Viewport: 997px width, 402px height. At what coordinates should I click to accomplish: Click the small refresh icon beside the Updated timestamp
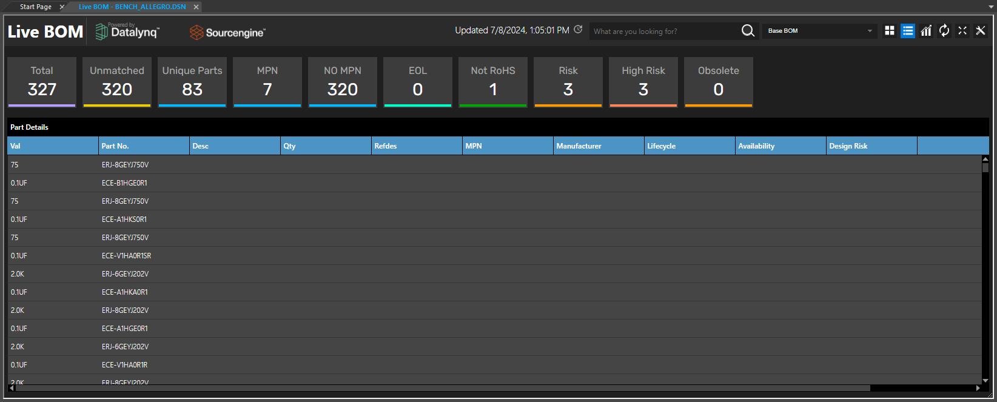pyautogui.click(x=578, y=29)
